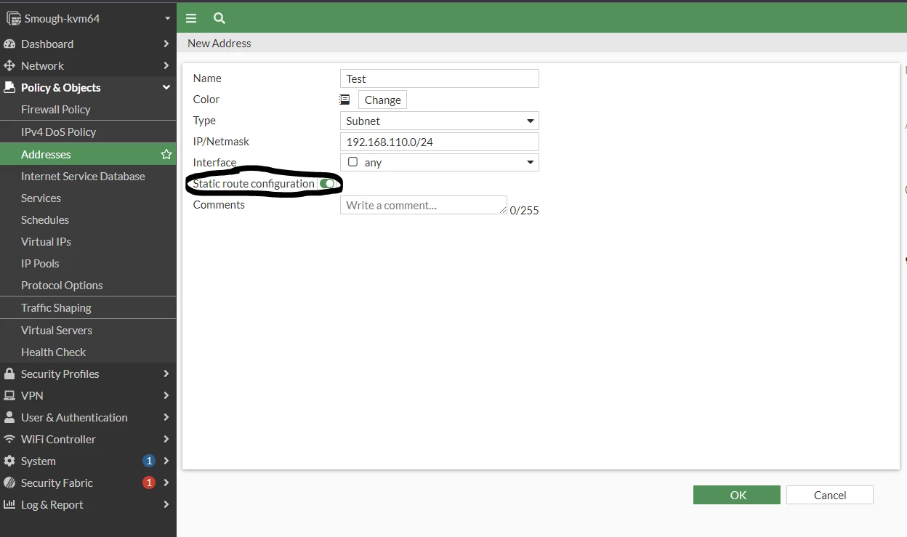Click the Name field containing Test

[440, 78]
